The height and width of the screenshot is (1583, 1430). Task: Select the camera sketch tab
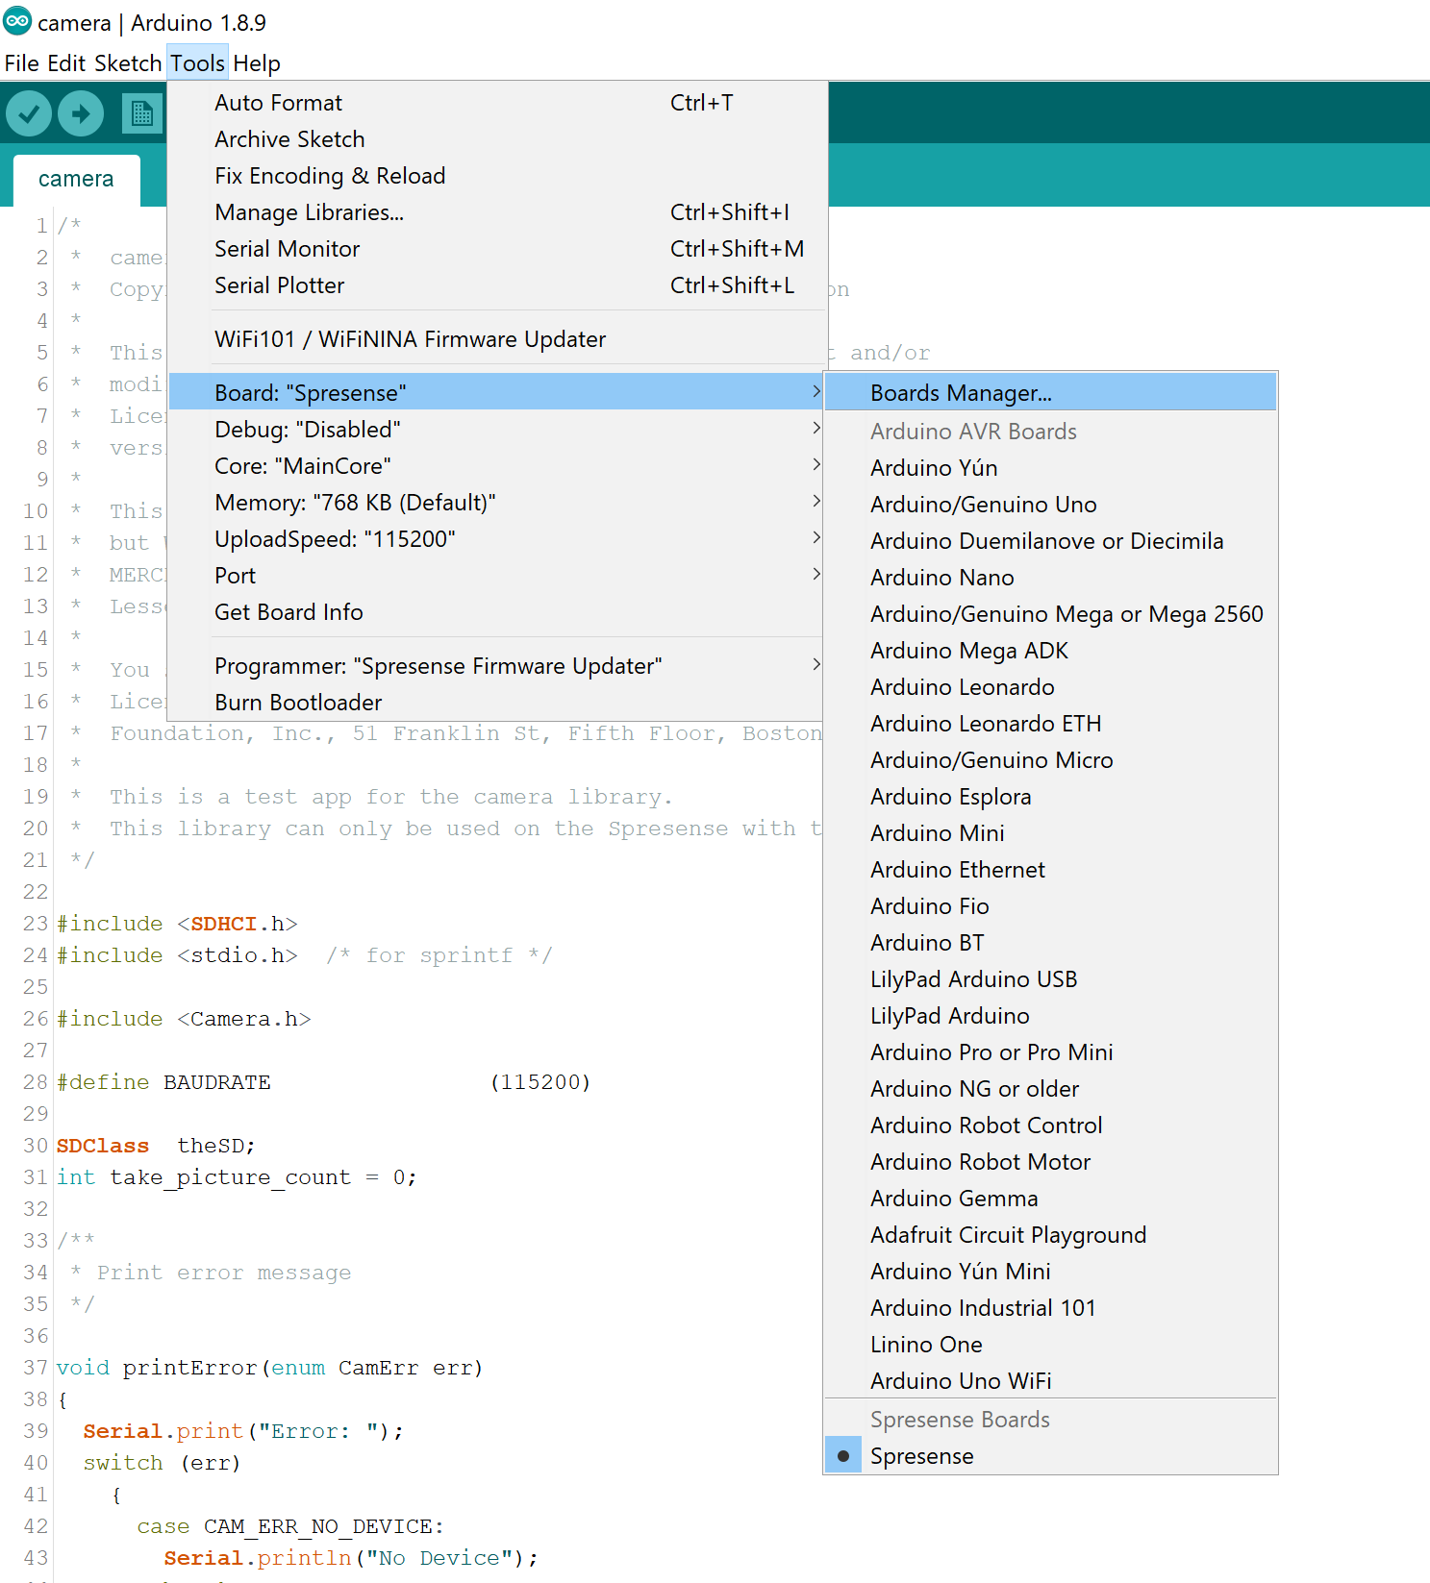76,179
